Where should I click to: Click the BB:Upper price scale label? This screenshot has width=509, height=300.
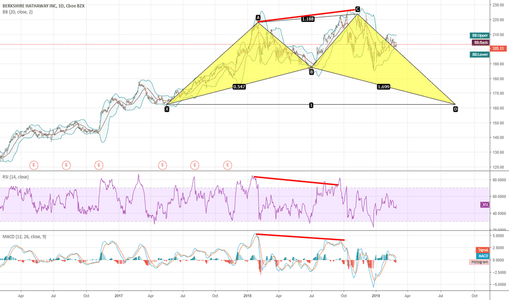point(480,35)
